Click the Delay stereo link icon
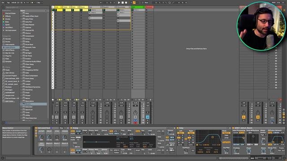287x161 pixels. (x=186, y=139)
